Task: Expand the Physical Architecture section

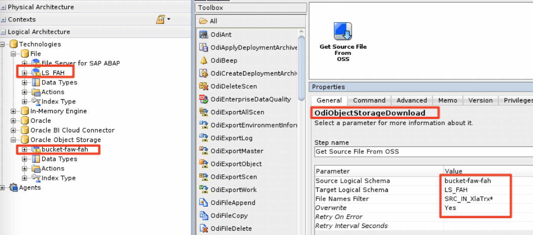Action: click(x=3, y=7)
